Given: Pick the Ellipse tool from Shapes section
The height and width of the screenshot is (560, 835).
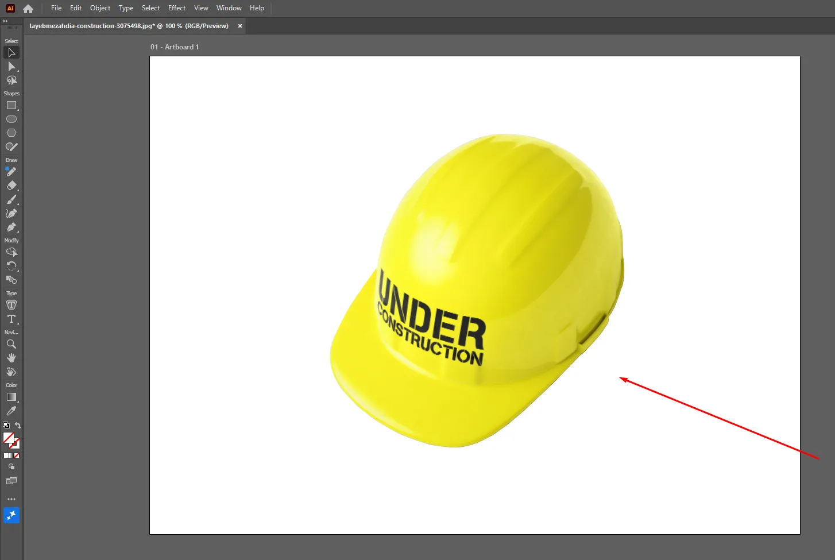Looking at the screenshot, I should tap(11, 119).
